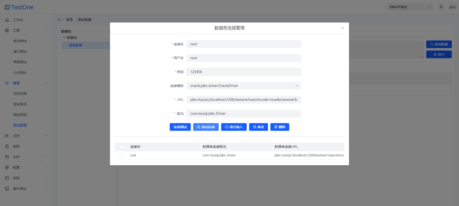Click the language translate icon in header
The height and width of the screenshot is (206, 459).
tap(441, 7)
